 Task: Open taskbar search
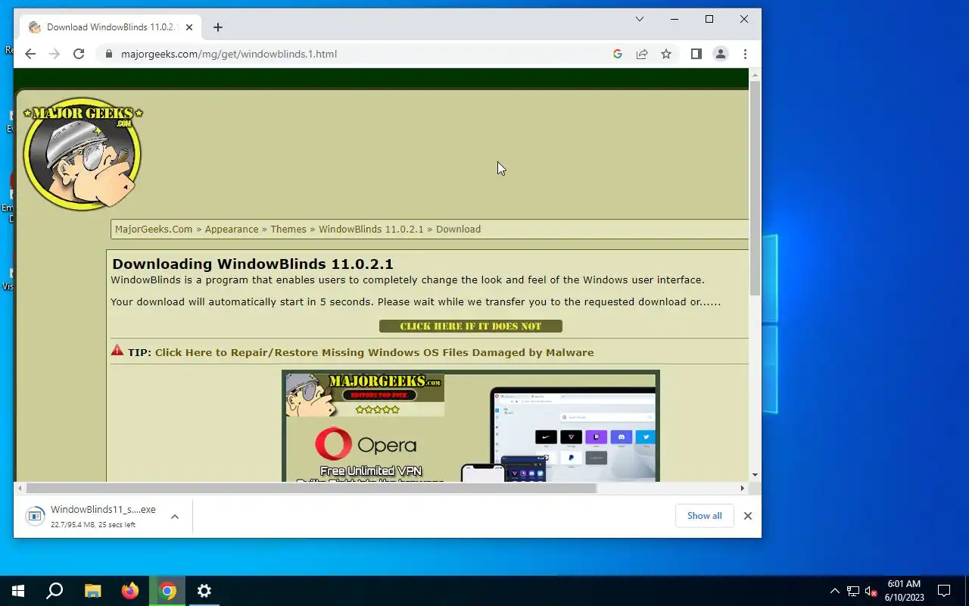(x=55, y=591)
